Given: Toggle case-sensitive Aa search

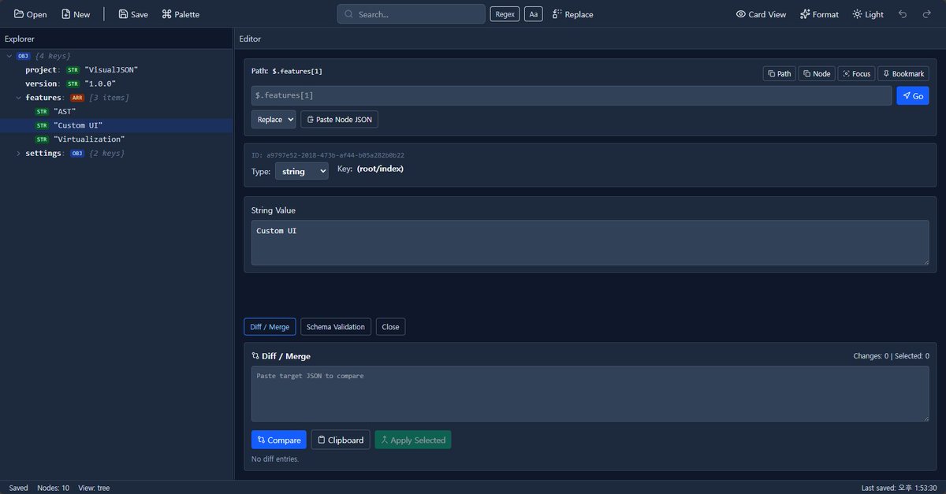Looking at the screenshot, I should point(533,14).
